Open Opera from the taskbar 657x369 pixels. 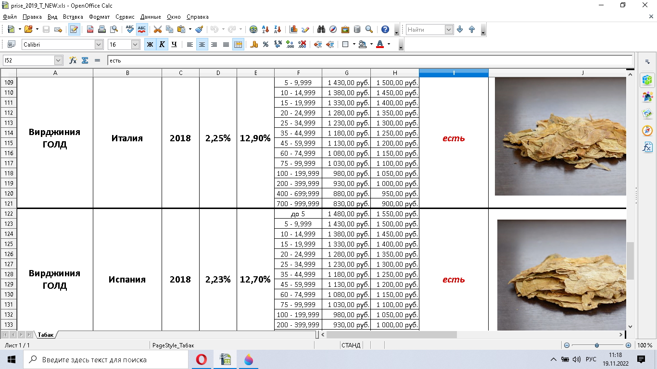(x=202, y=359)
